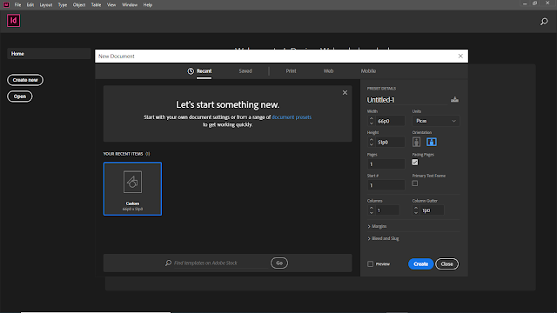Viewport: 557px width, 313px height.
Task: Open the Window menu
Action: [130, 5]
